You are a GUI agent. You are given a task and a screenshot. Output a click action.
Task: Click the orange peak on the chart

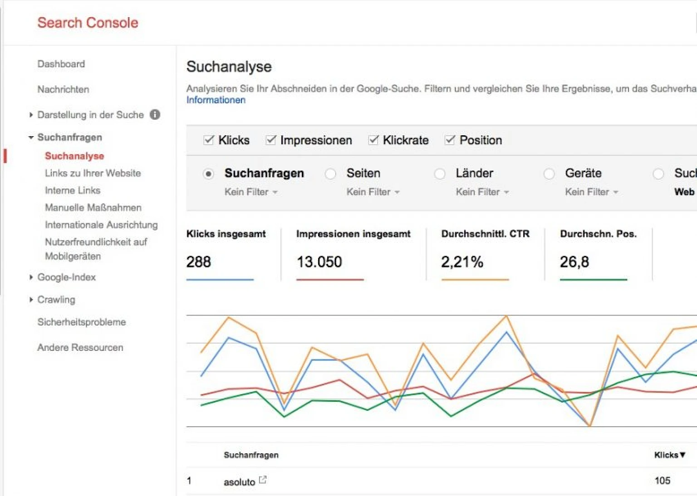tap(506, 316)
